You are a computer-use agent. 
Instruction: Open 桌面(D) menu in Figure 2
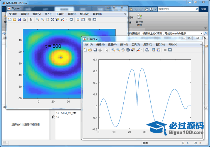point(148,44)
